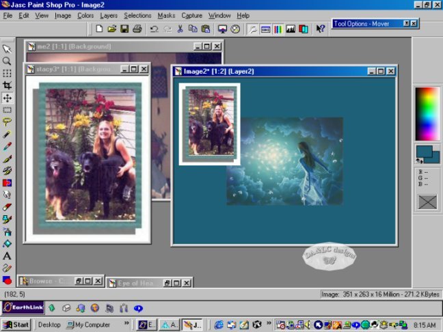Image resolution: width=443 pixels, height=332 pixels.
Task: Restore the minimized Eye of Hea... window
Action: [x=167, y=283]
